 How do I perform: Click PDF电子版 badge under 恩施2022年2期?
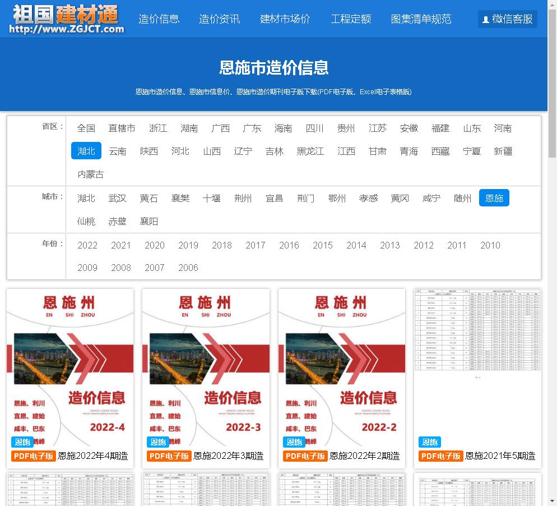pos(305,456)
